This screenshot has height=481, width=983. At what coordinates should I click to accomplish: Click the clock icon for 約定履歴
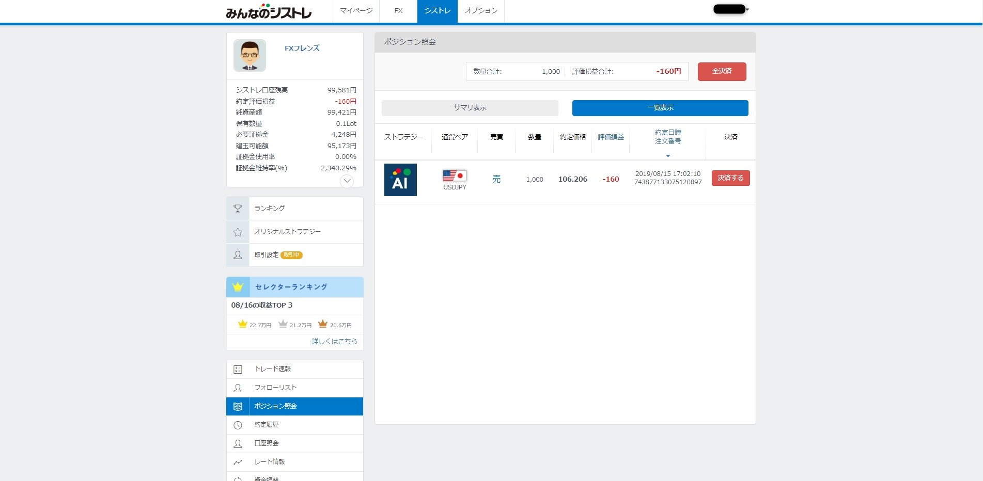click(x=238, y=425)
